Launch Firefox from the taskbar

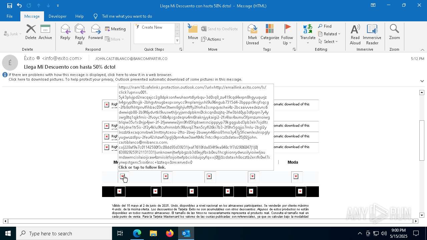coord(170,233)
